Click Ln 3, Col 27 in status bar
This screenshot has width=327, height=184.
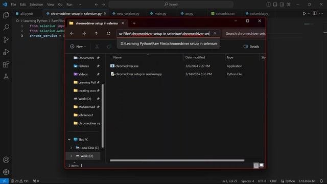click(x=229, y=181)
